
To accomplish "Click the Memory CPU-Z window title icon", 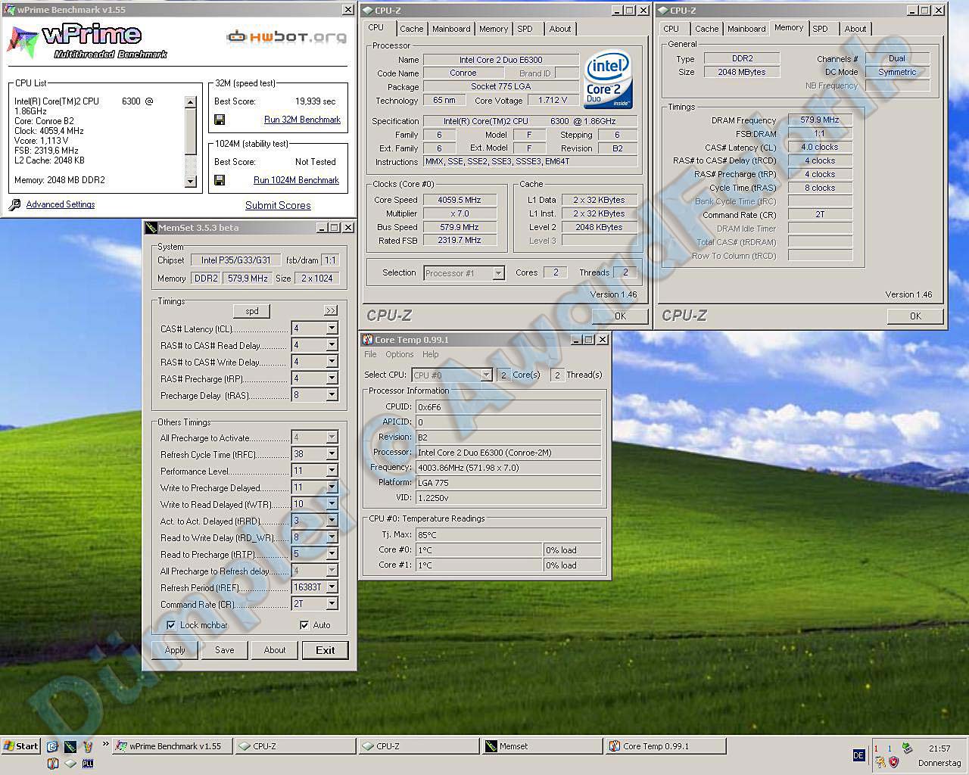I will point(663,11).
